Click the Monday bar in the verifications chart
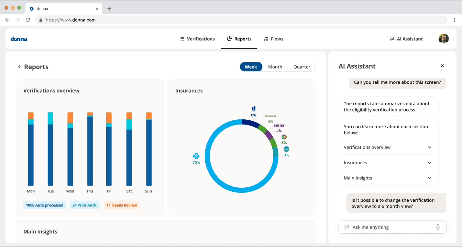 point(31,149)
